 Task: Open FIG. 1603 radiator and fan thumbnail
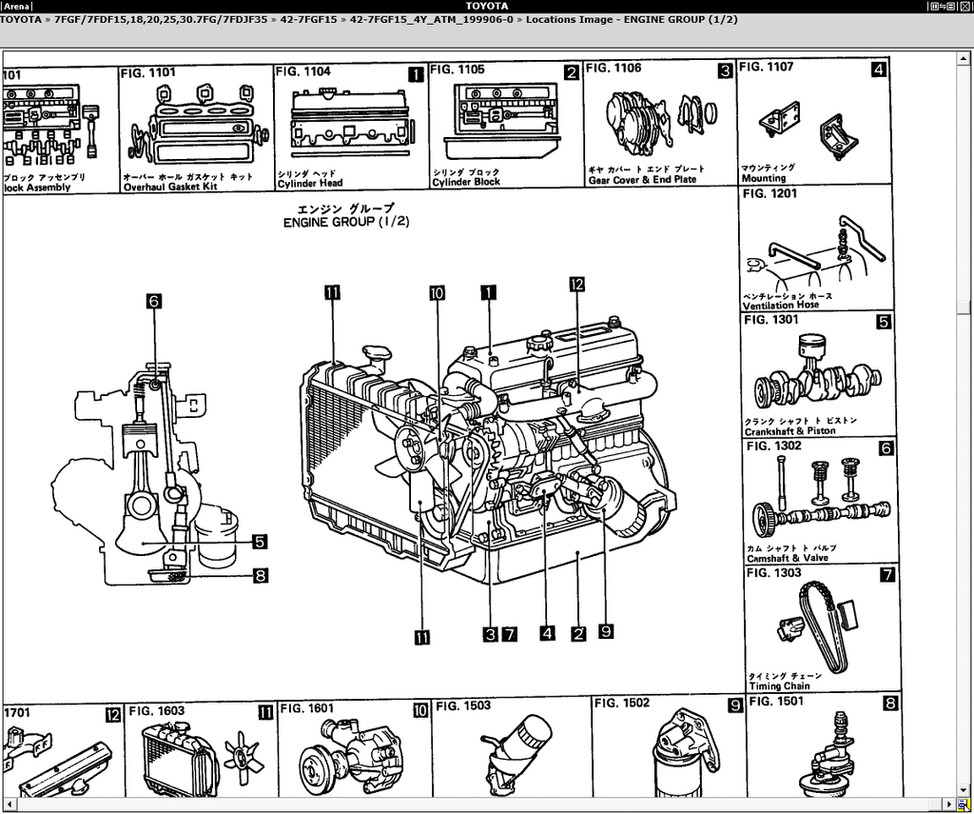202,752
